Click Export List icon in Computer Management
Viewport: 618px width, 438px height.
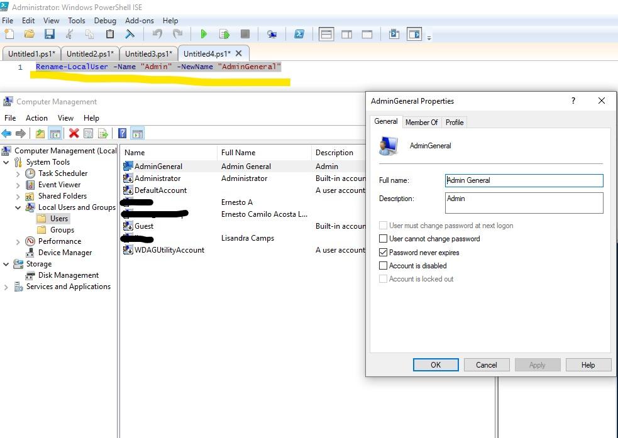click(x=103, y=133)
